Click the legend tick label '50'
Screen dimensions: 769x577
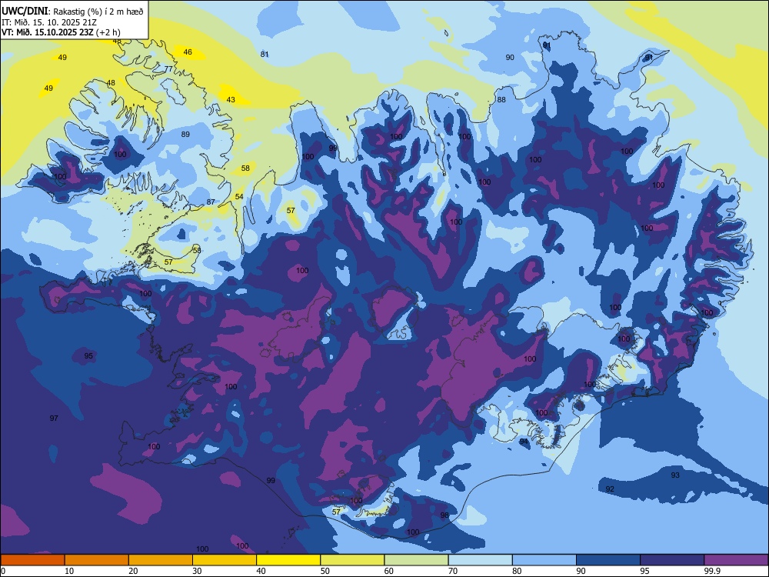pyautogui.click(x=325, y=571)
